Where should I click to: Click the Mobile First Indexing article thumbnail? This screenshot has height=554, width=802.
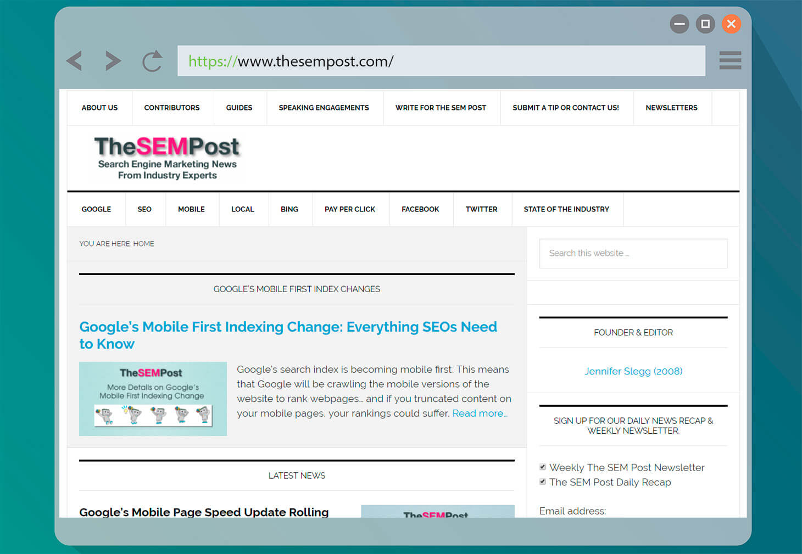pyautogui.click(x=153, y=399)
